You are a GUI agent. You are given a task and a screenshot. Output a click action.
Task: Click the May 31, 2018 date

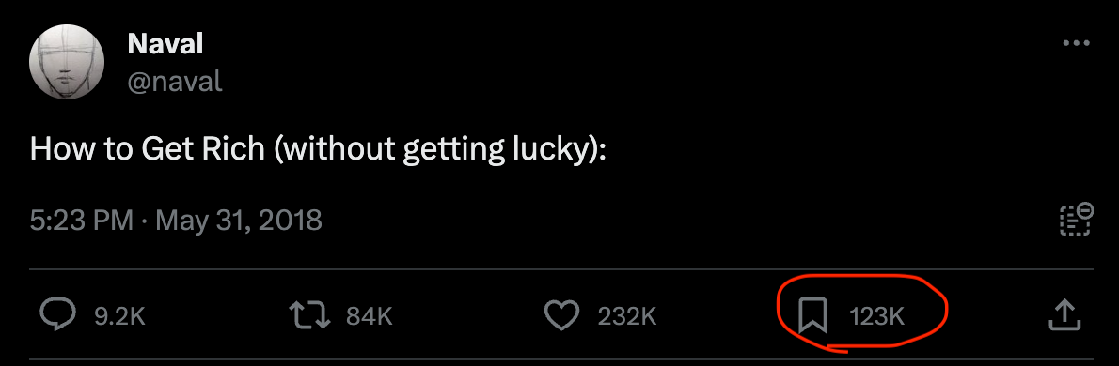[x=238, y=220]
